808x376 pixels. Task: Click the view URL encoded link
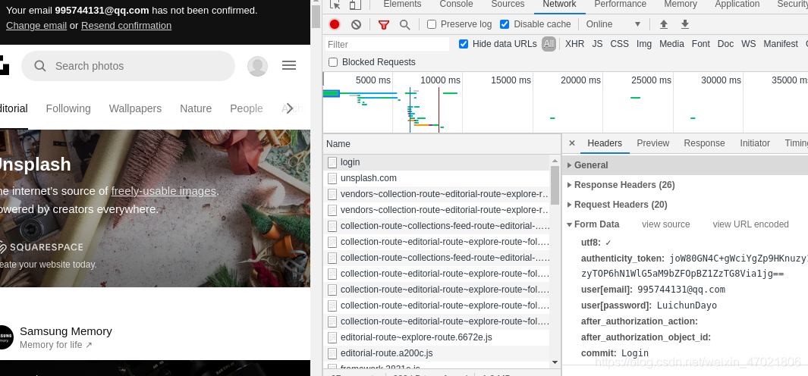pyautogui.click(x=751, y=224)
